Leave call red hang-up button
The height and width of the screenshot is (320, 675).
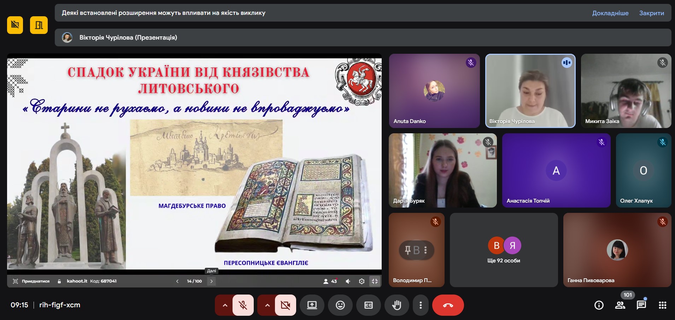point(448,305)
